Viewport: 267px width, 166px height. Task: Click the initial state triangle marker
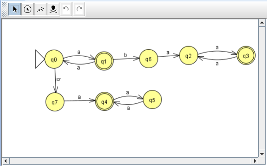coord(40,59)
